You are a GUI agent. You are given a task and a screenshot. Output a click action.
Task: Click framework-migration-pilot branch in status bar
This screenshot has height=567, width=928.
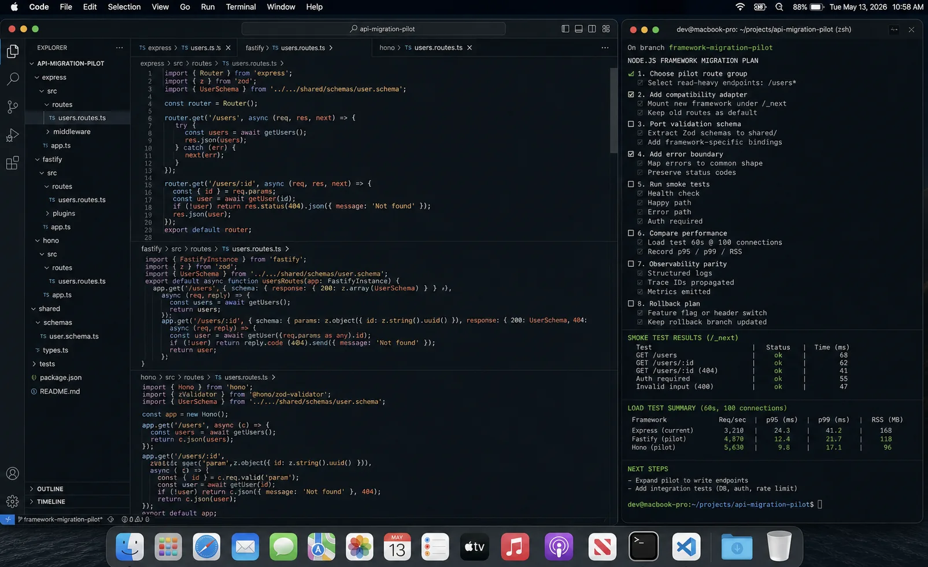tap(60, 520)
